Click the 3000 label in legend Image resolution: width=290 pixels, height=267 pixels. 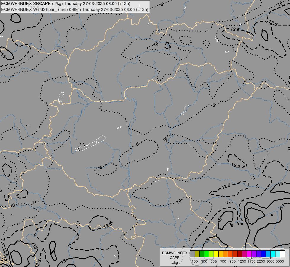[x=270, y=261]
